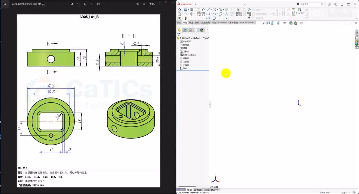
Task: Select the sketch Text tool
Action: click(x=227, y=14)
